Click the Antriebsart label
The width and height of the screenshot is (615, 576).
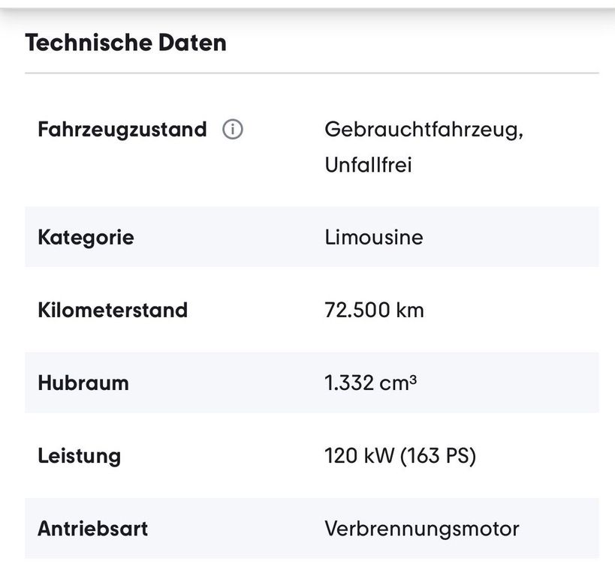92,528
